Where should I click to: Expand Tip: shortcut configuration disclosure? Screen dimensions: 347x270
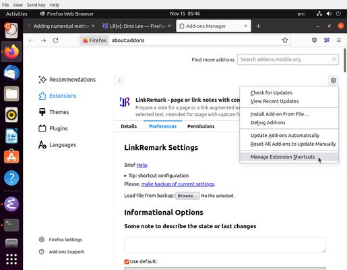[x=156, y=175]
